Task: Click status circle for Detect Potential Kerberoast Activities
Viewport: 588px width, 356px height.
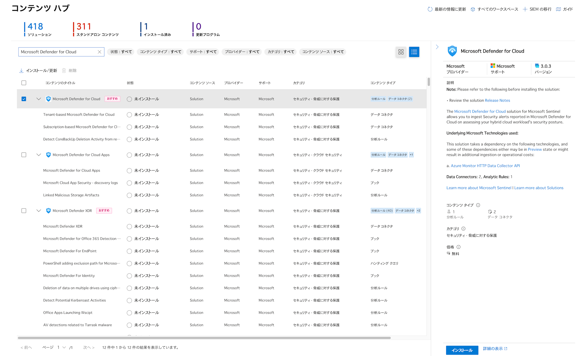Action: 129,300
